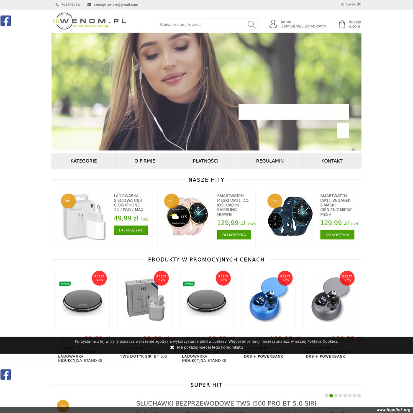This screenshot has width=413, height=413.
Task: Click Załóż konto register link
Action: click(x=315, y=26)
